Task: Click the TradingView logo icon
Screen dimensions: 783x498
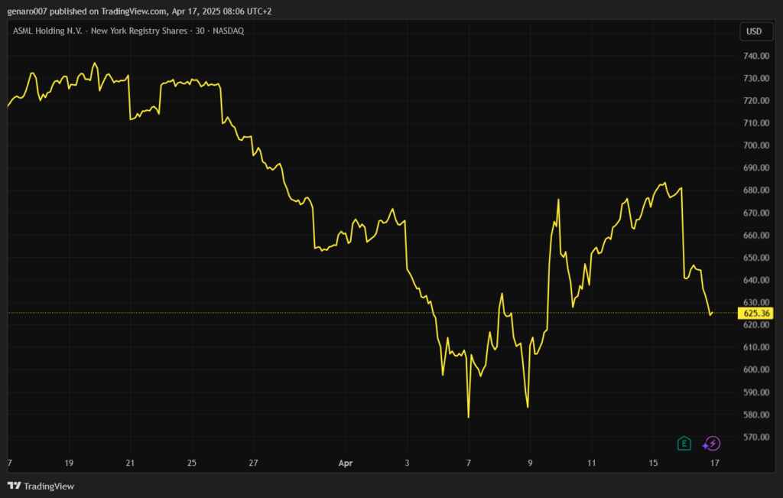Action: pos(14,486)
